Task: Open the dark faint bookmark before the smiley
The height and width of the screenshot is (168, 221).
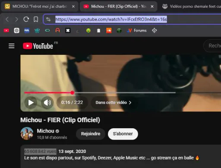Action: pos(78,31)
